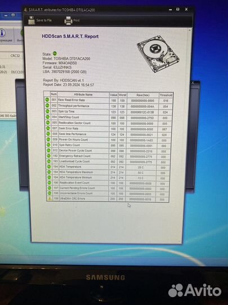Click the value 200 of UltraDMA CRC Errors
The width and height of the screenshot is (228, 305).
[113, 199]
